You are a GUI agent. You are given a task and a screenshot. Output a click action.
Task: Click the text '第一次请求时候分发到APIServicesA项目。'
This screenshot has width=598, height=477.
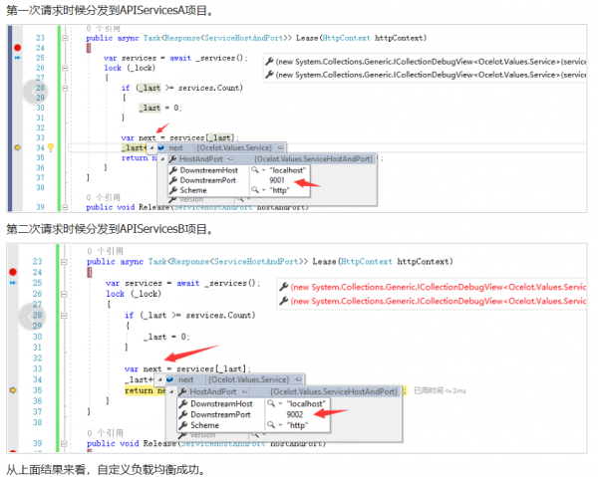[x=110, y=10]
